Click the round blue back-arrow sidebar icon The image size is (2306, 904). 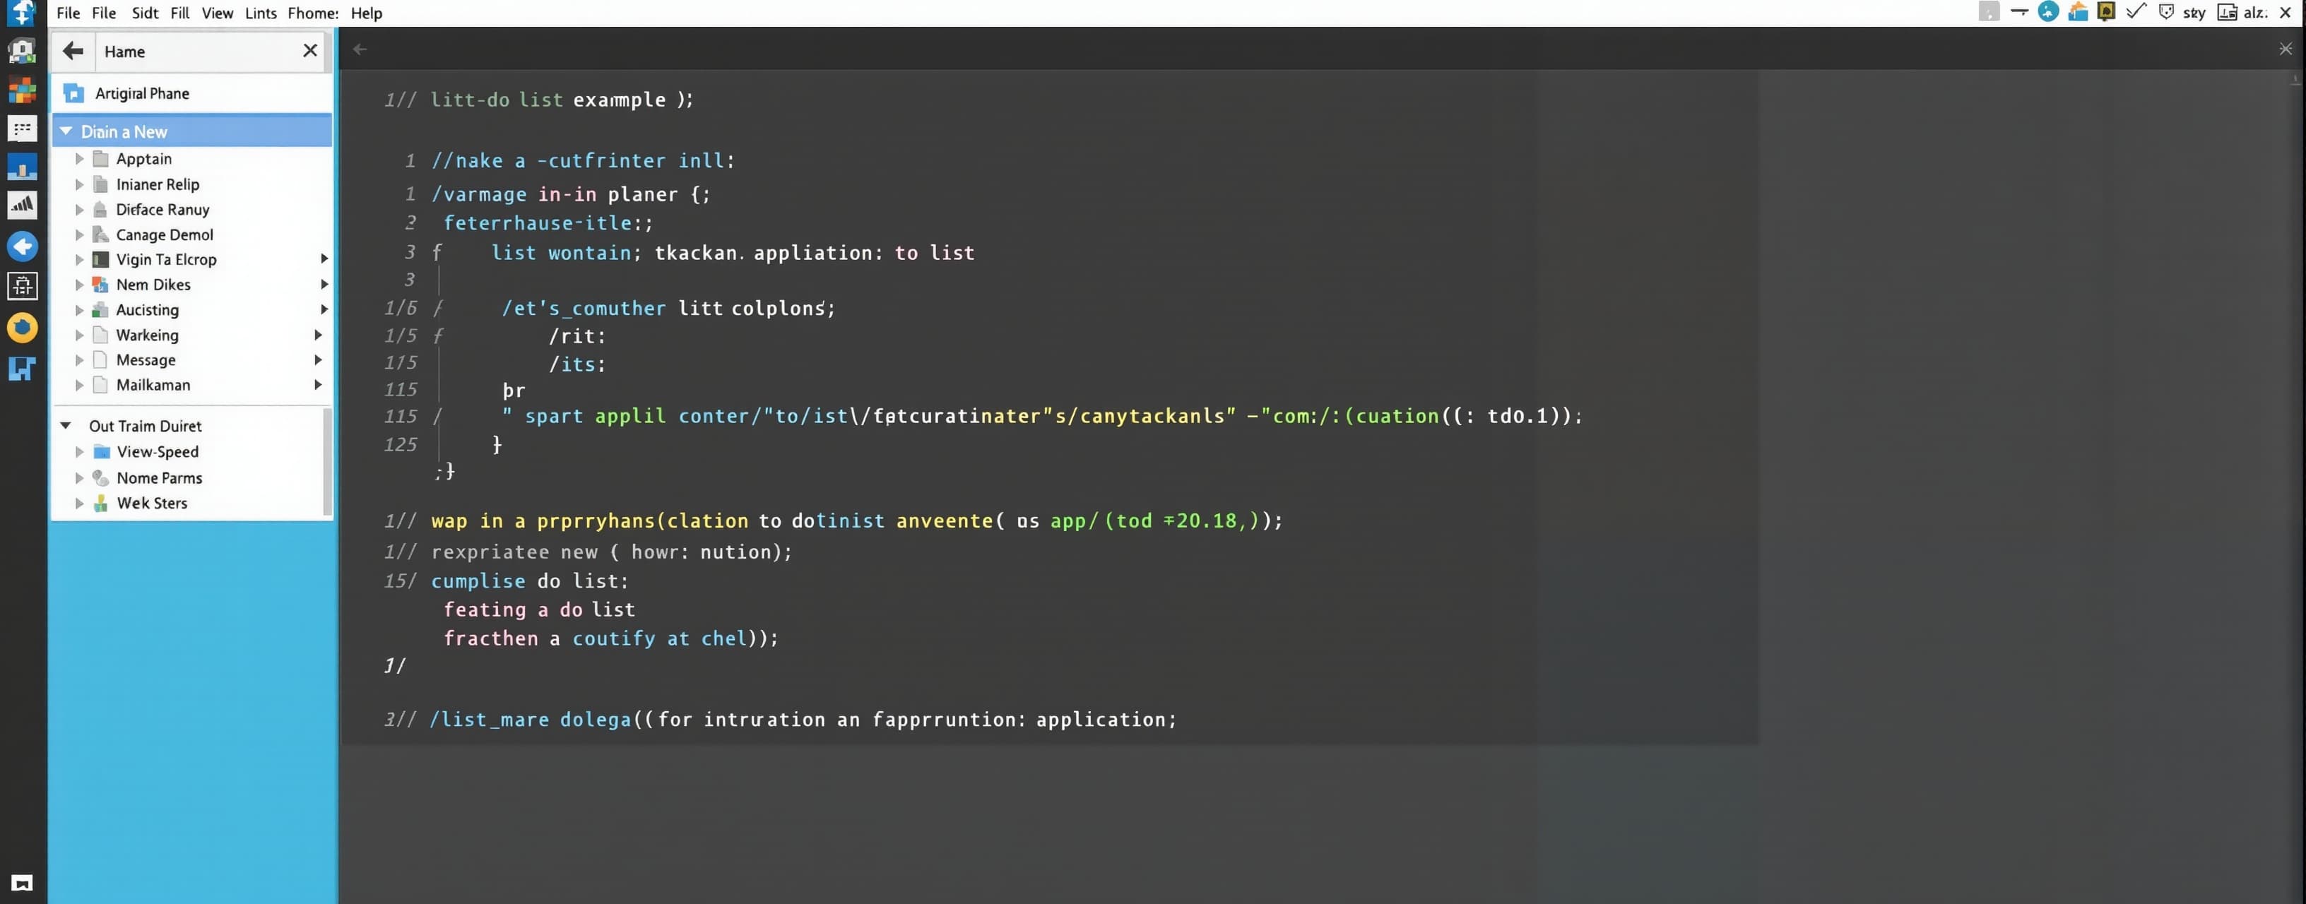(21, 246)
